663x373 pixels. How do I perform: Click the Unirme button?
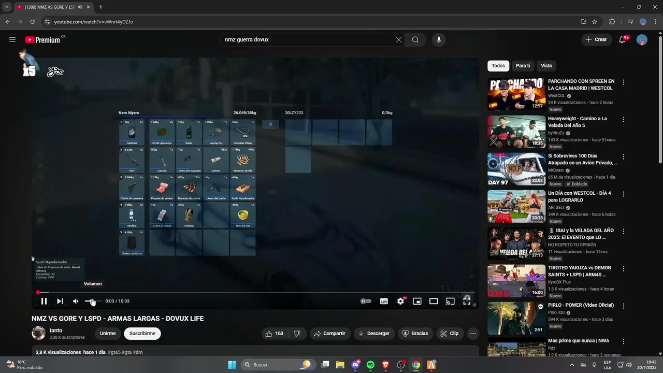pyautogui.click(x=108, y=334)
